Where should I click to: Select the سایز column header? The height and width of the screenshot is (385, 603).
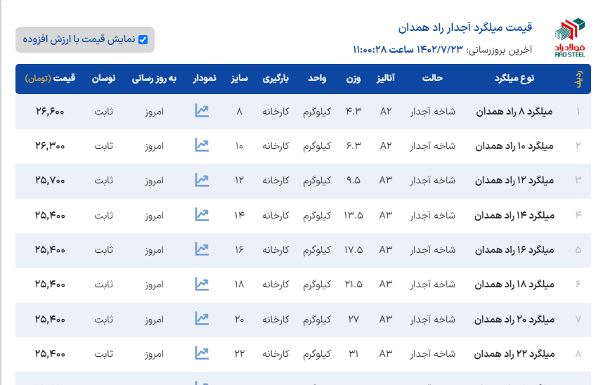(239, 79)
